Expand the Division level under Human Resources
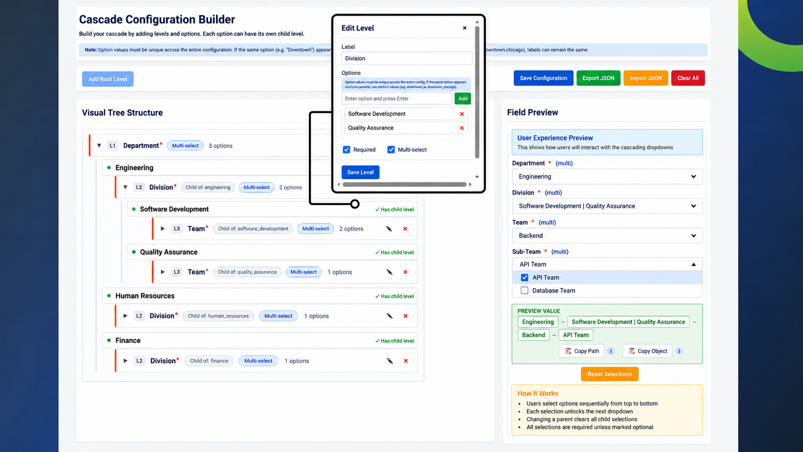 coord(125,316)
